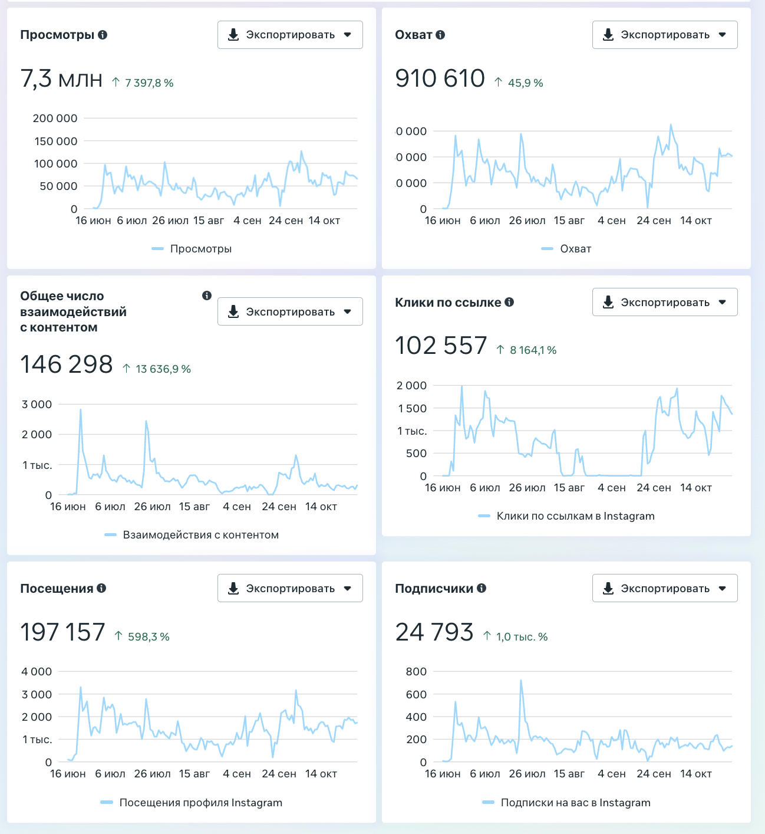Expand export dropdown arrow for Клики по ссылке

(x=723, y=302)
